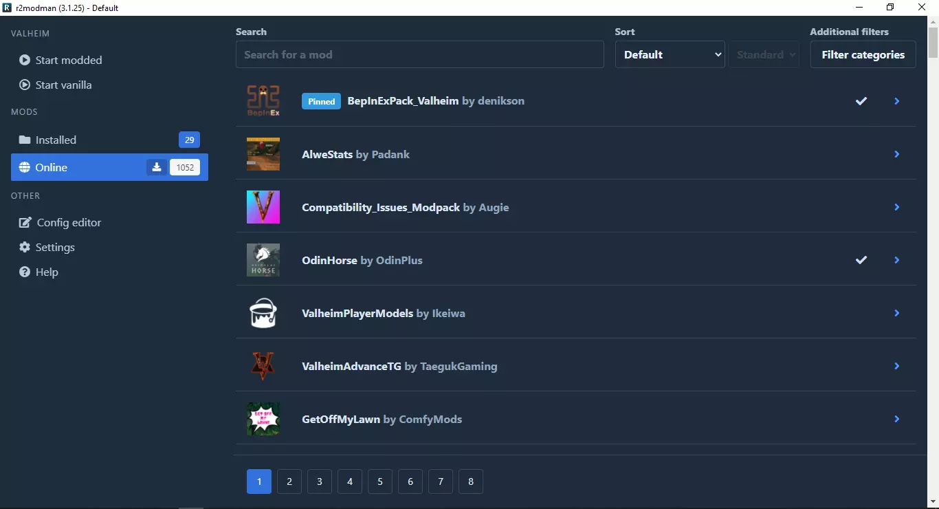Open the AlweStats mod thumbnail
Screen dimensions: 939x509
click(x=263, y=154)
